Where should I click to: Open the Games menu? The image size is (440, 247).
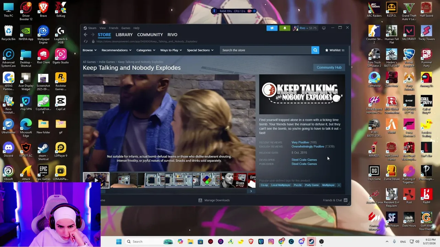[x=125, y=28]
